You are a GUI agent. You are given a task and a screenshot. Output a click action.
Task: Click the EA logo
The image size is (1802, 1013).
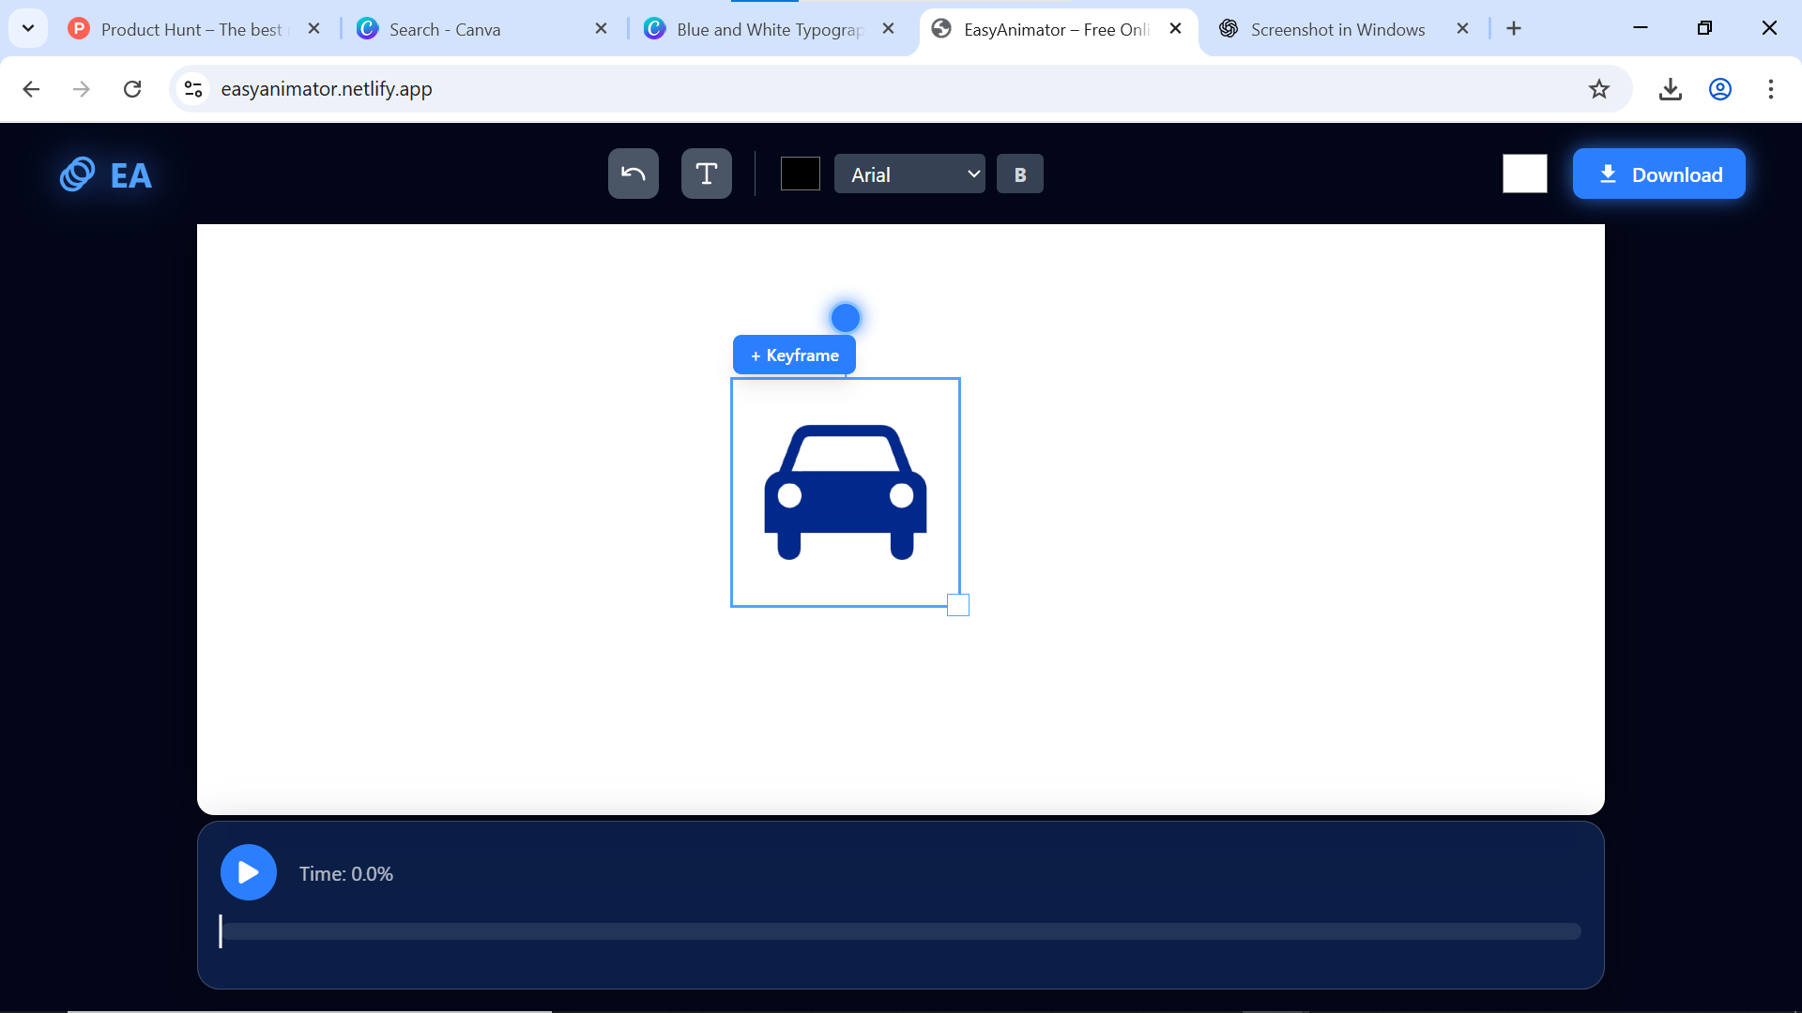[105, 174]
